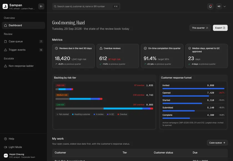Click the Not started legend item
The width and height of the screenshot is (233, 161).
pos(63,114)
